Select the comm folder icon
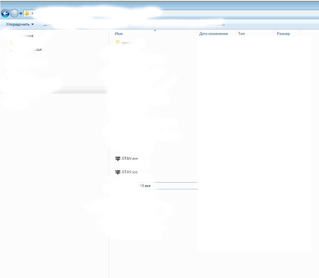 click(117, 42)
